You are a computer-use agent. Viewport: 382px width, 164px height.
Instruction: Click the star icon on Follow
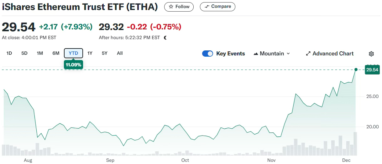pyautogui.click(x=171, y=7)
